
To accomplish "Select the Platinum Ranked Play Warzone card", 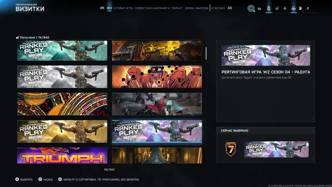I will (x=62, y=51).
